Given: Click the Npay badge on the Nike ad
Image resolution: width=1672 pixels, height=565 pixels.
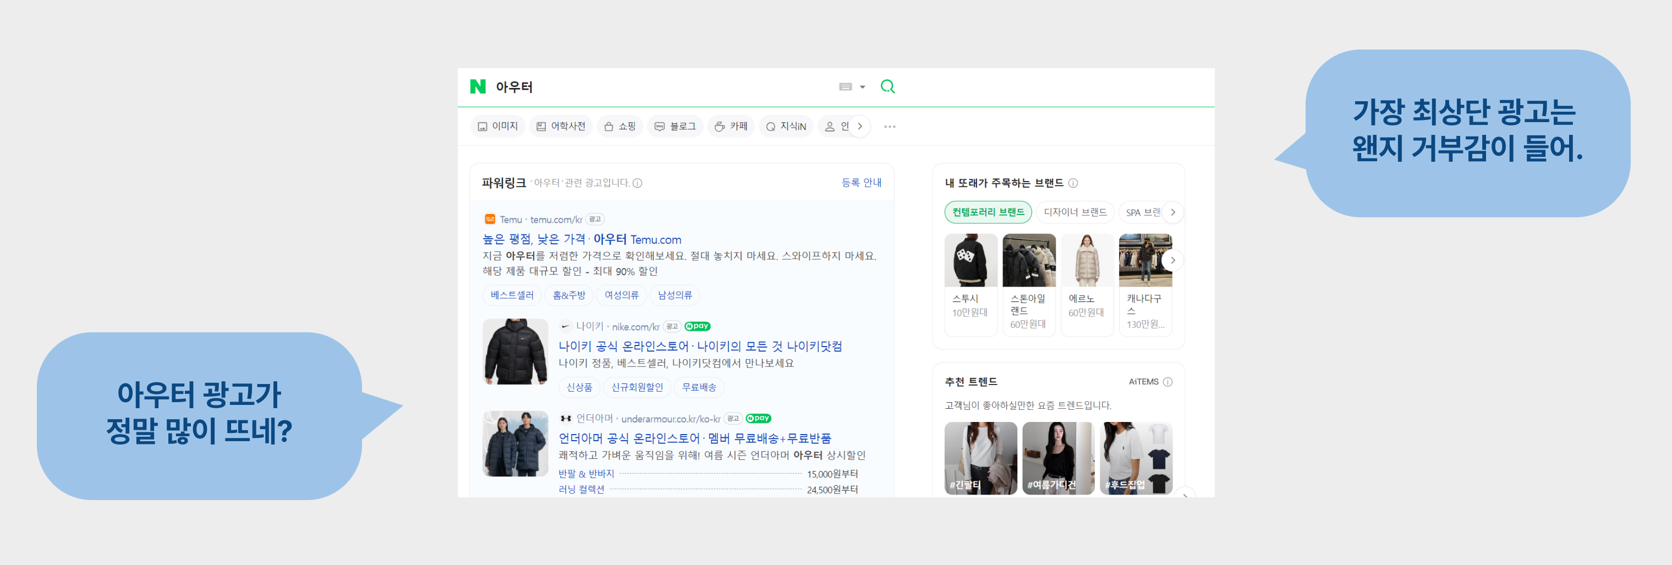Looking at the screenshot, I should (x=697, y=326).
